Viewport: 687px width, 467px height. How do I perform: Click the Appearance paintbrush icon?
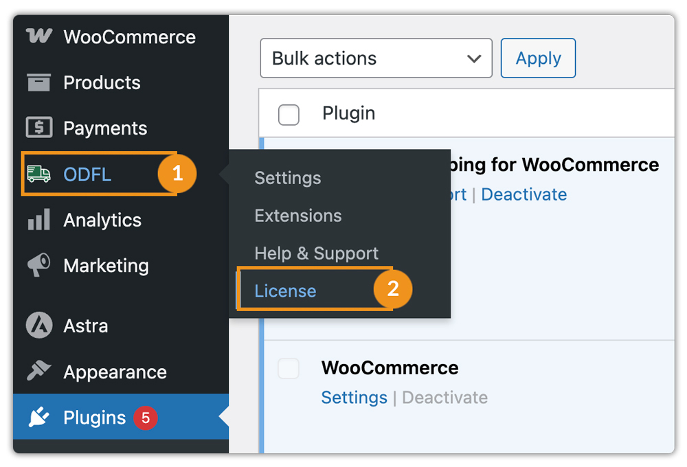click(x=38, y=372)
